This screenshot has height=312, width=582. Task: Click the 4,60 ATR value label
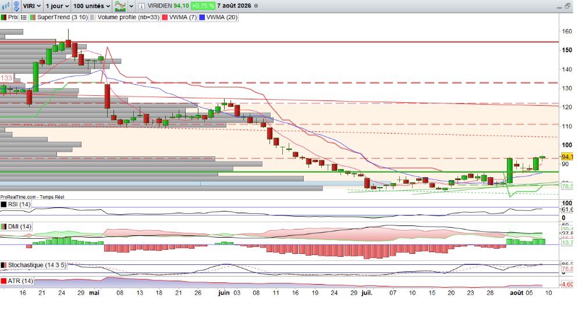click(x=567, y=284)
